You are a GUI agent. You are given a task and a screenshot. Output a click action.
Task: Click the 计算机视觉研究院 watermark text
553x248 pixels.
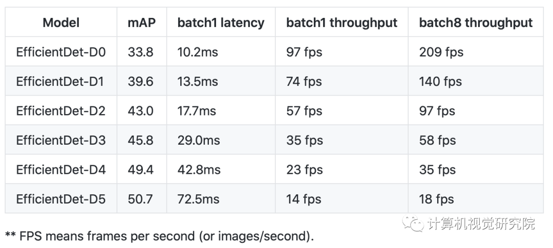click(x=480, y=224)
